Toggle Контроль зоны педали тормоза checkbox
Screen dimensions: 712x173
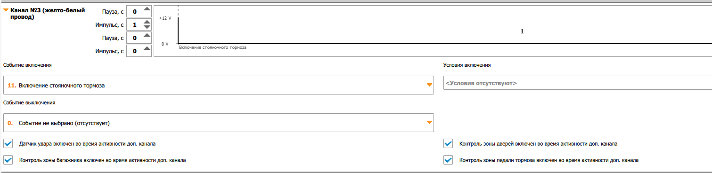click(448, 160)
